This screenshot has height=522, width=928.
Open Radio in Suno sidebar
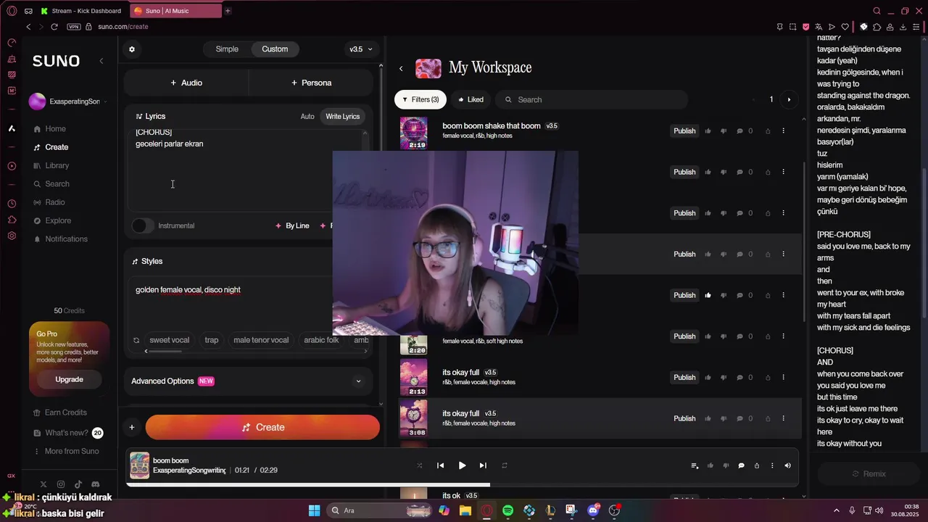coord(49,202)
